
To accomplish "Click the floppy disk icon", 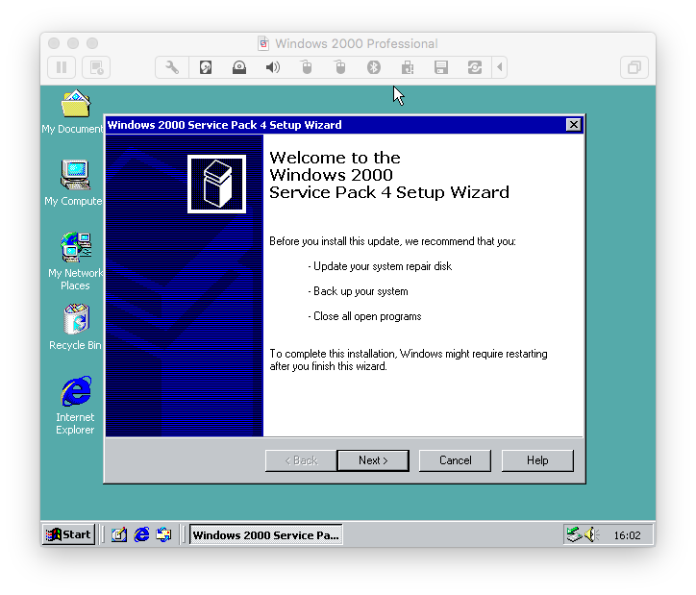I will click(441, 67).
